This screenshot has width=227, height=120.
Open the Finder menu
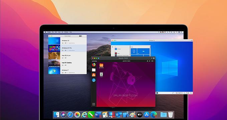point(49,32)
